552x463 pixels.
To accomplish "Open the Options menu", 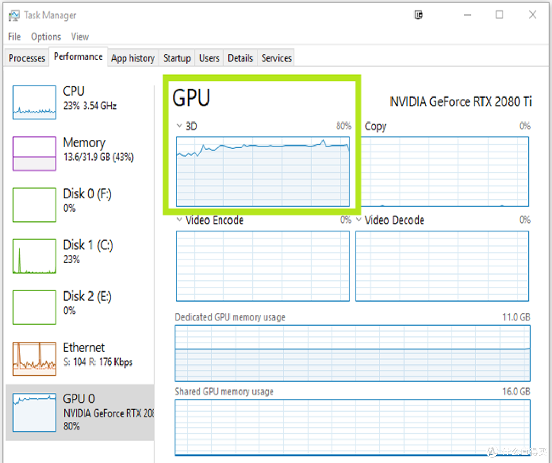I will pyautogui.click(x=45, y=37).
